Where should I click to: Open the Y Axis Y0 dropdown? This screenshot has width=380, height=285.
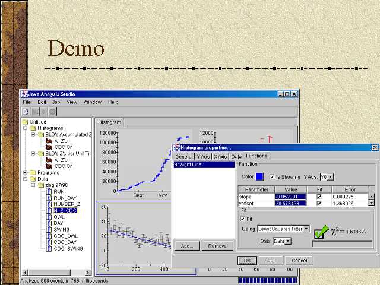pyautogui.click(x=330, y=176)
